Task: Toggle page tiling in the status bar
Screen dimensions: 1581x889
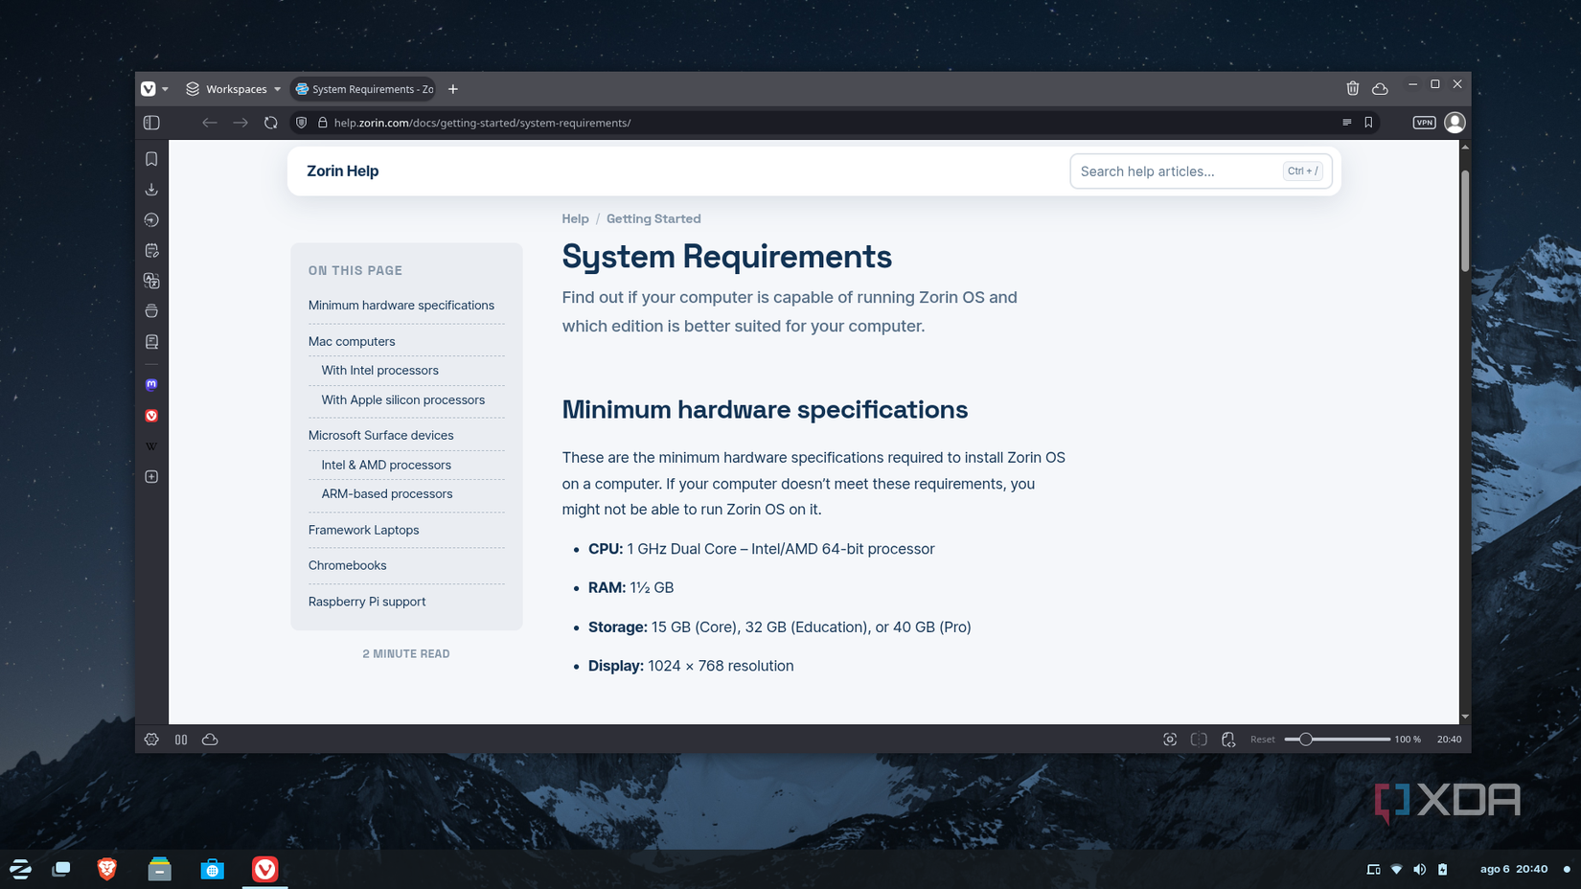Action: (x=1198, y=739)
